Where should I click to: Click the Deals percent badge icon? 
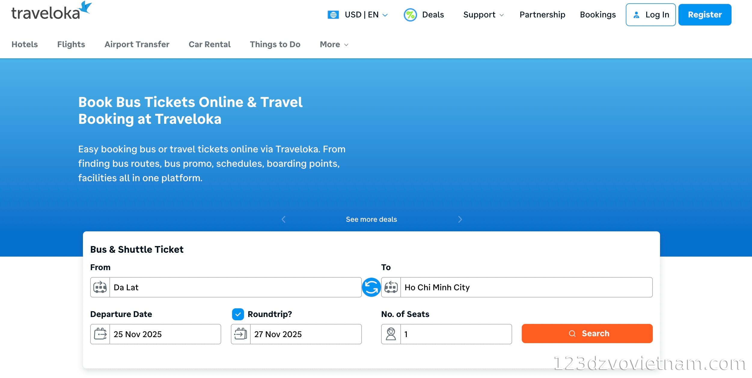(x=410, y=15)
